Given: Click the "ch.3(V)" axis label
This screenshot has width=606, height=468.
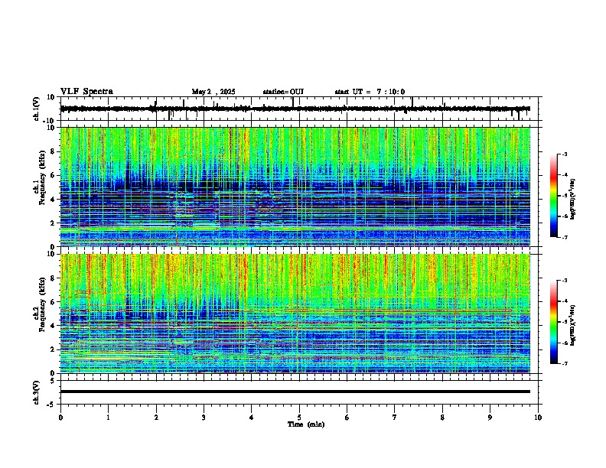Looking at the screenshot, I should (x=37, y=392).
